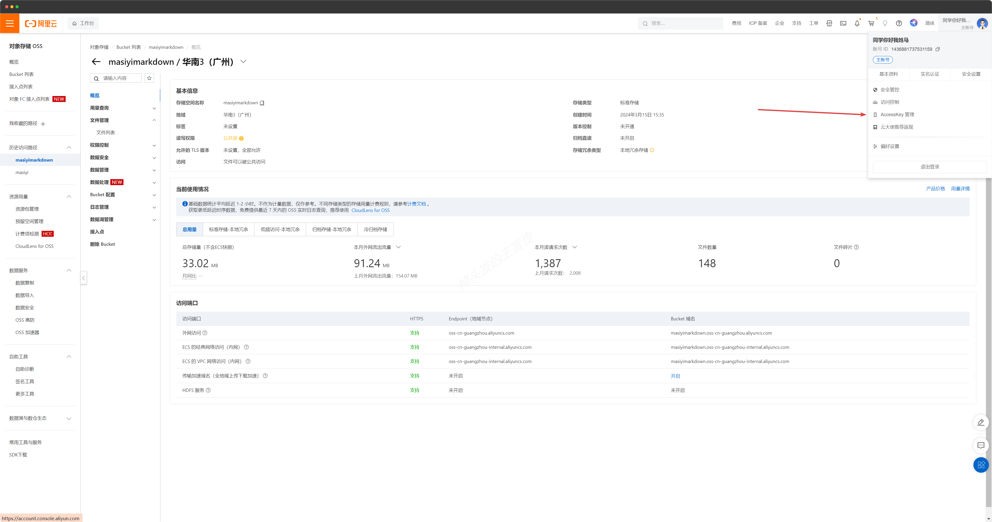This screenshot has width=992, height=522.
Task: Open the Cloud Shell terminal icon
Action: [843, 23]
